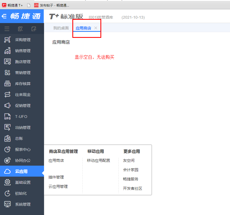Viewport: 230px width, 215px height.
Task: Click the 库存核算 icon
Action: click(x=7, y=84)
